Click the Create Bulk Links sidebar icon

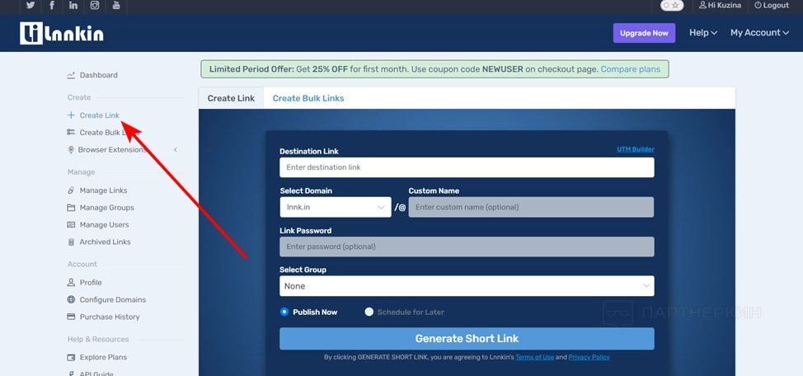[x=71, y=133]
